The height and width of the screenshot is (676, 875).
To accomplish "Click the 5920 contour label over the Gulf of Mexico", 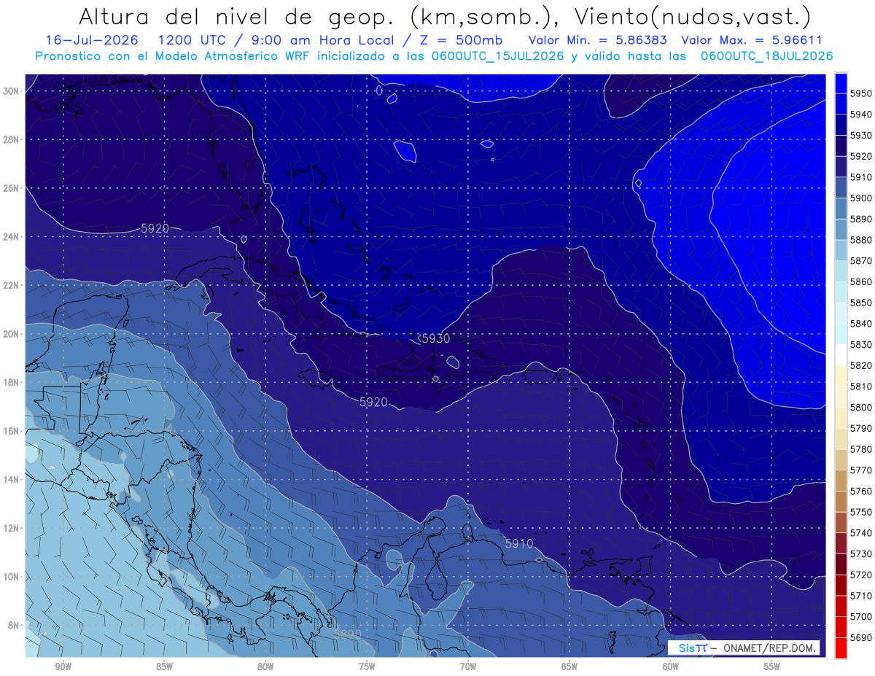I will (155, 228).
